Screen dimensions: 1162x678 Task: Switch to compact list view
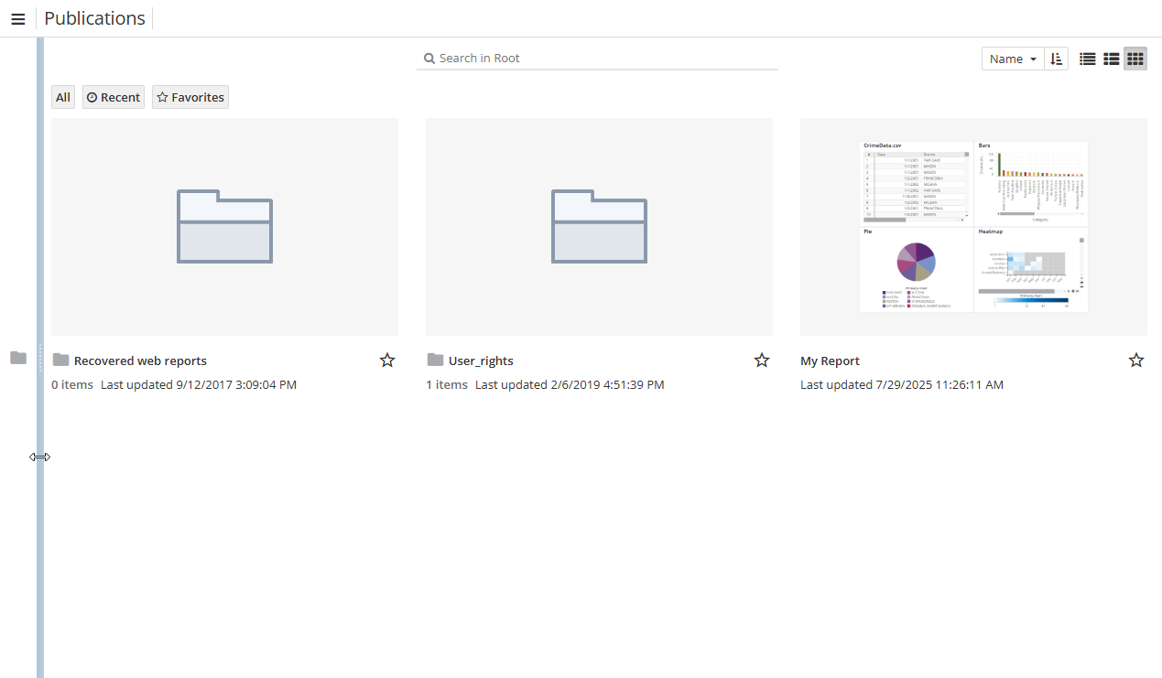coord(1088,59)
